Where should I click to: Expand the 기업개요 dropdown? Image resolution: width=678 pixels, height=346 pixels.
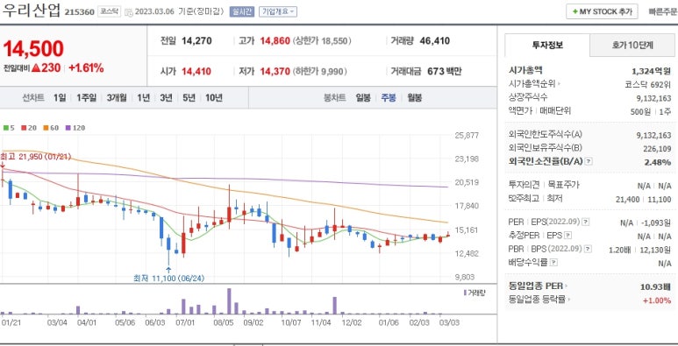coord(278,11)
